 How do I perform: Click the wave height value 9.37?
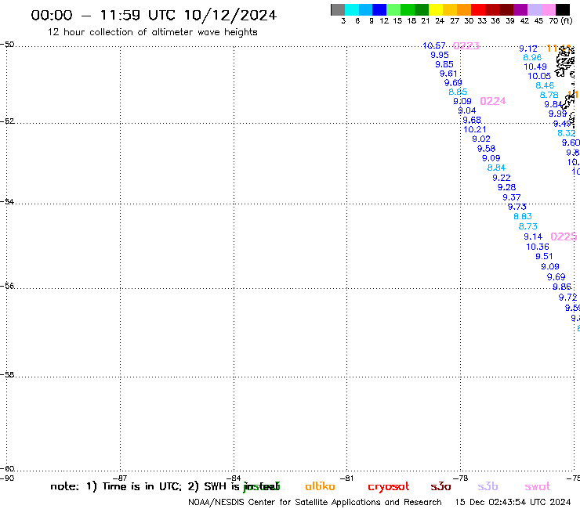pyautogui.click(x=512, y=197)
